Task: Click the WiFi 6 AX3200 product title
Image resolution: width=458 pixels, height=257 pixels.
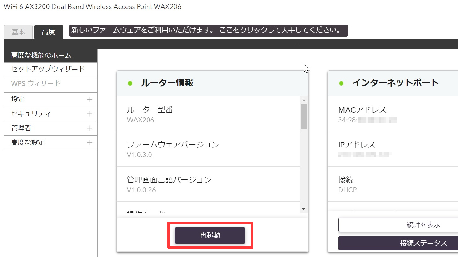Action: tap(92, 7)
